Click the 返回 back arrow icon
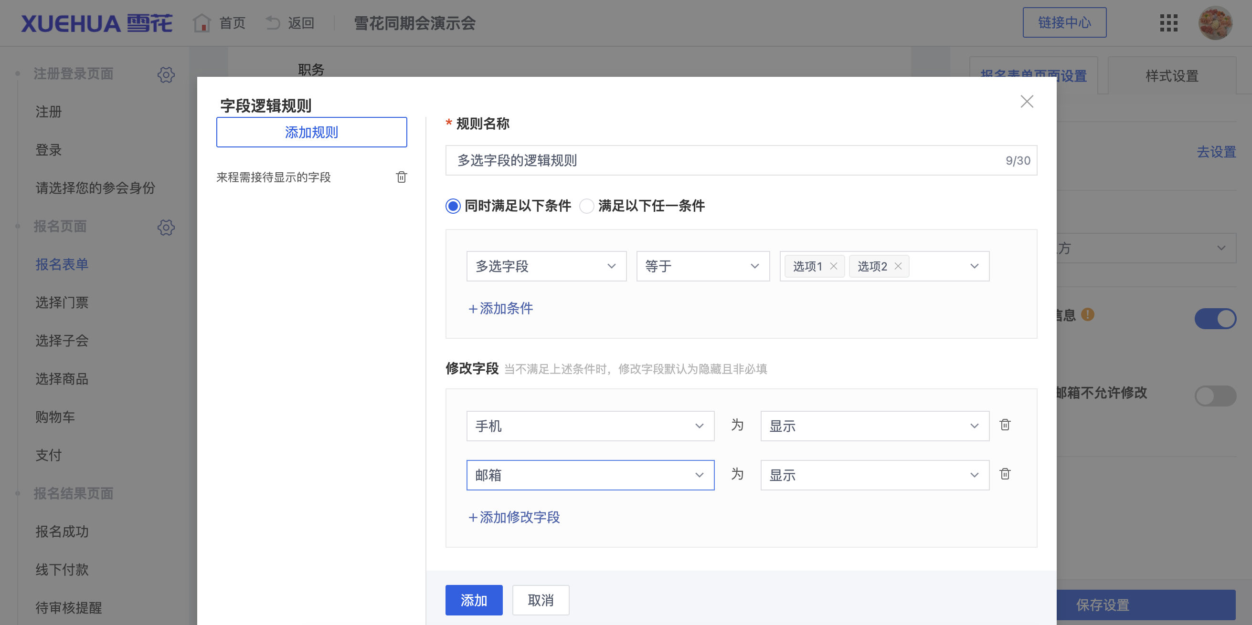This screenshot has height=625, width=1252. pos(273,23)
